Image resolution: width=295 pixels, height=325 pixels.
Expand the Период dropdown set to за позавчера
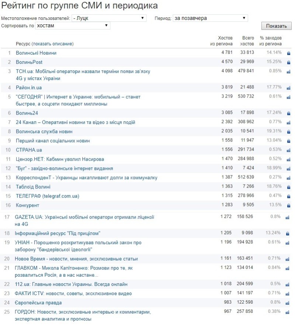point(210,18)
